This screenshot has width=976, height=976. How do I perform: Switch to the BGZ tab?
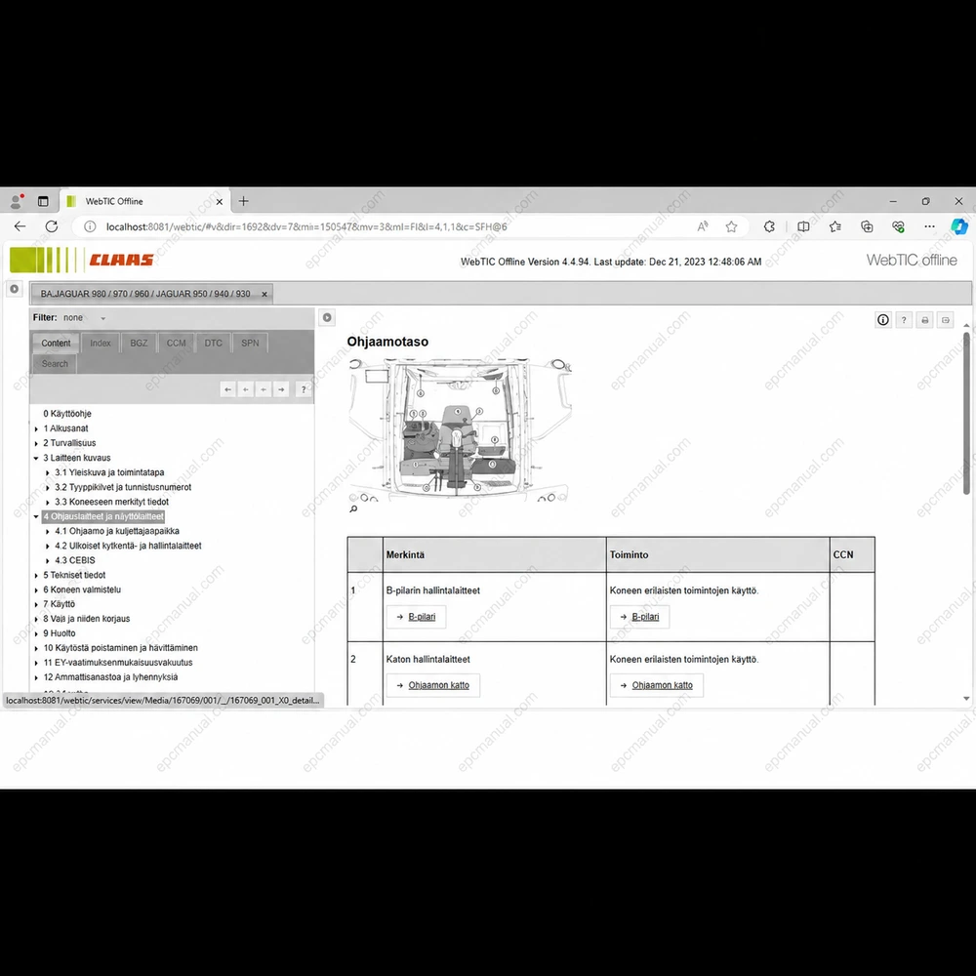coord(139,343)
